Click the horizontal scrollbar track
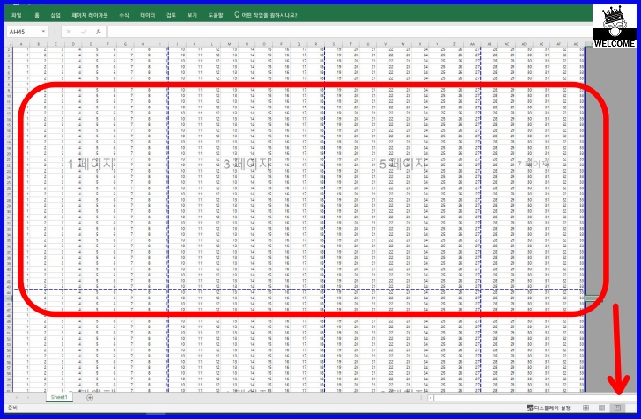Viewport: 641px width, 419px height. [x=534, y=398]
